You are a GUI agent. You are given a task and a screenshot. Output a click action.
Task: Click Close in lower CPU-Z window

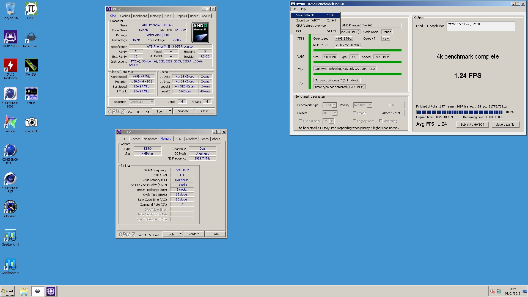[x=215, y=234]
